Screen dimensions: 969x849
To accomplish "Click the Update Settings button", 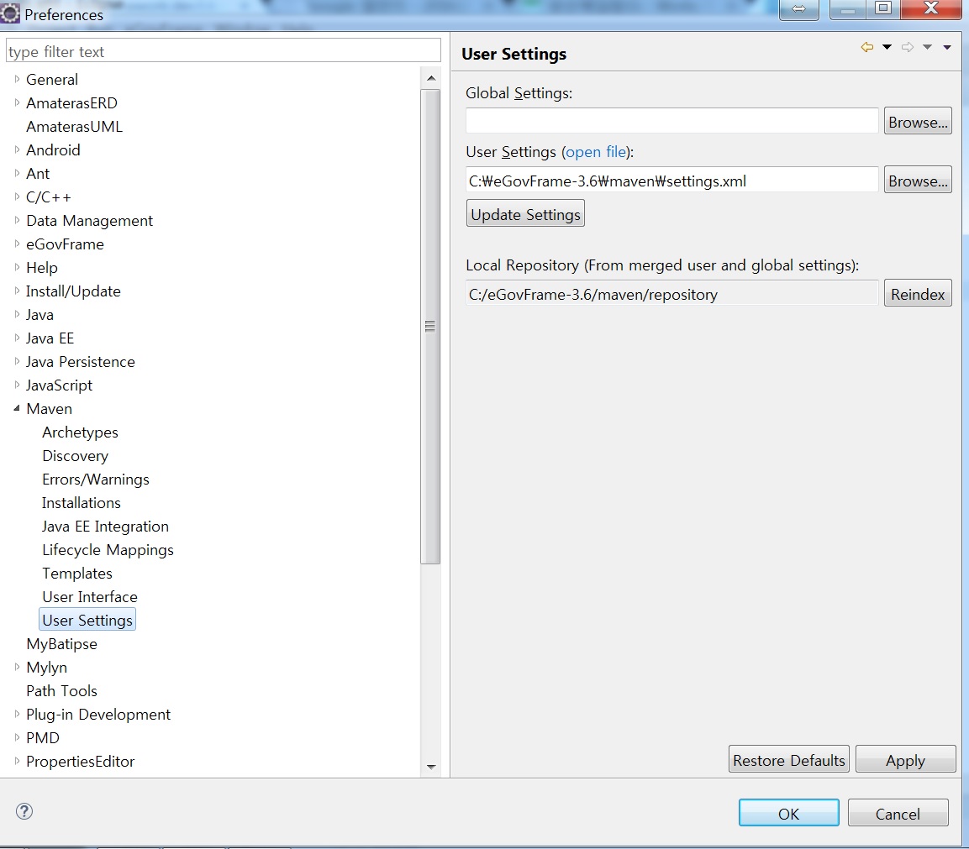I will tap(525, 214).
